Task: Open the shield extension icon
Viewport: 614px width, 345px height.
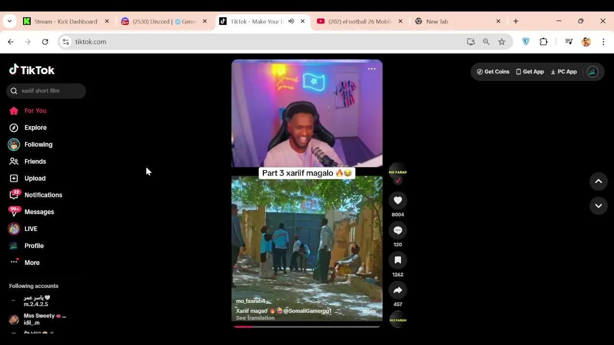Action: pyautogui.click(x=526, y=42)
